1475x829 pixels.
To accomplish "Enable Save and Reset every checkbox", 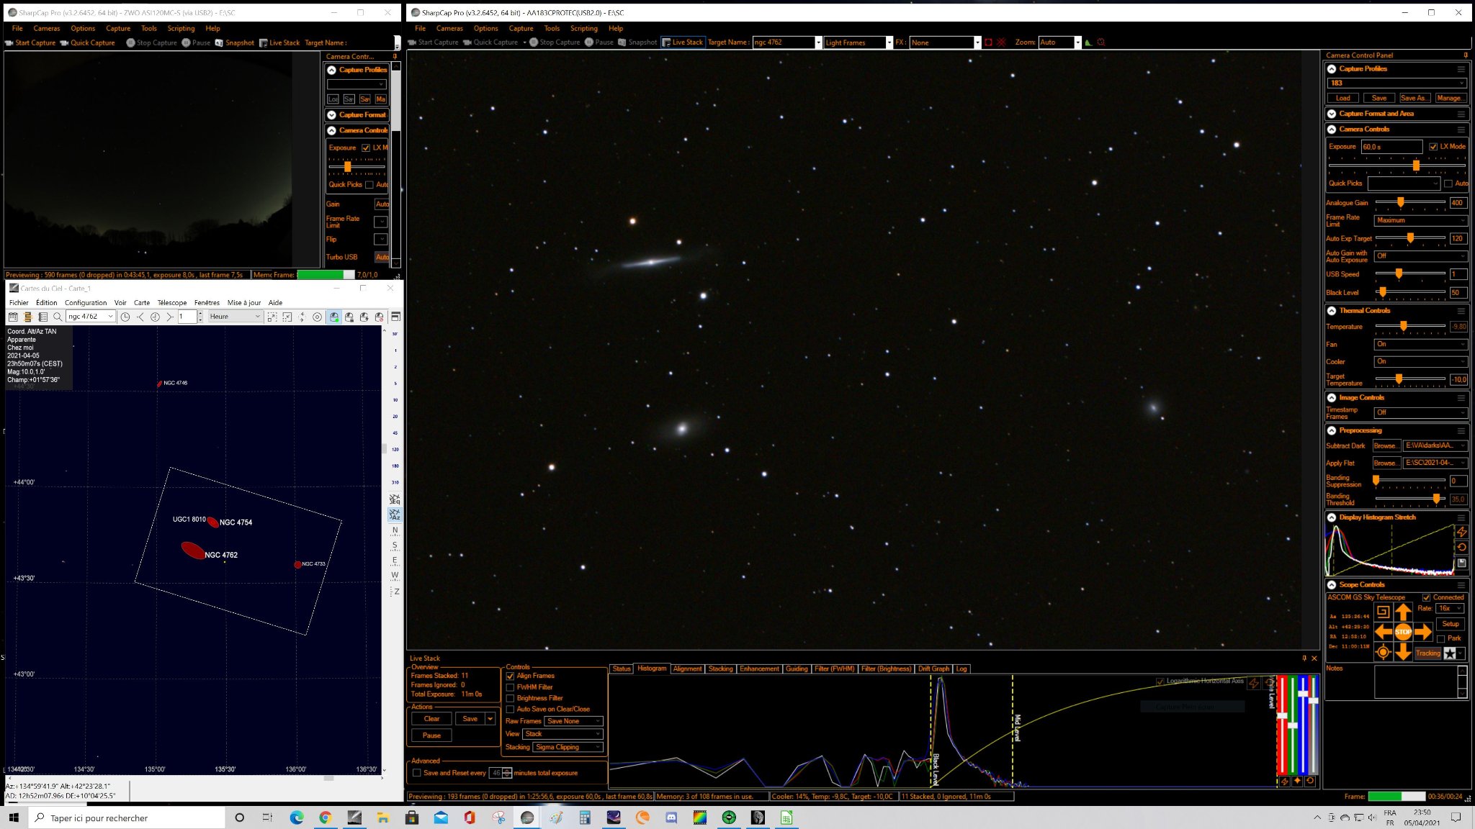I will click(x=416, y=773).
